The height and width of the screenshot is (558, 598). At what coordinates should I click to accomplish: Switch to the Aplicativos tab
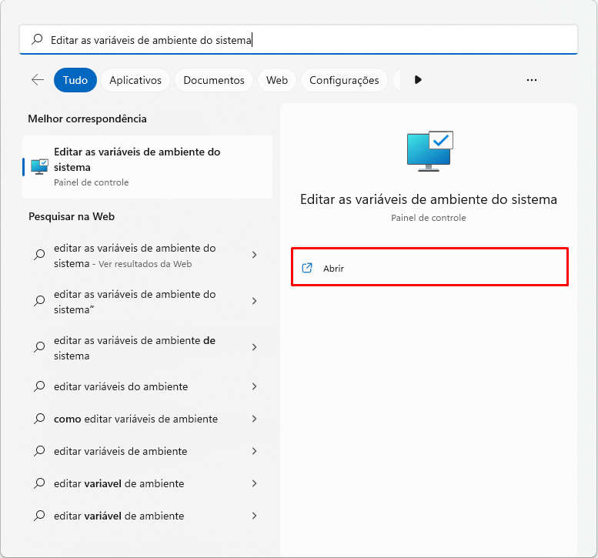tap(135, 80)
